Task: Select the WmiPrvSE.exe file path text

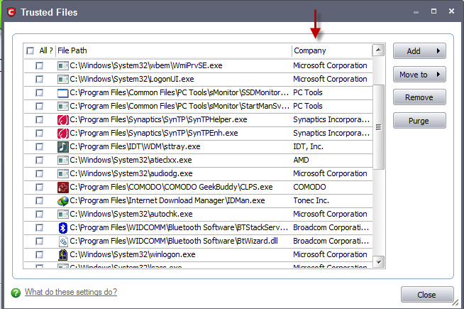Action: [146, 65]
